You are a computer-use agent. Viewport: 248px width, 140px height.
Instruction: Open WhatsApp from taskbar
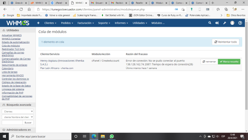click(x=112, y=137)
